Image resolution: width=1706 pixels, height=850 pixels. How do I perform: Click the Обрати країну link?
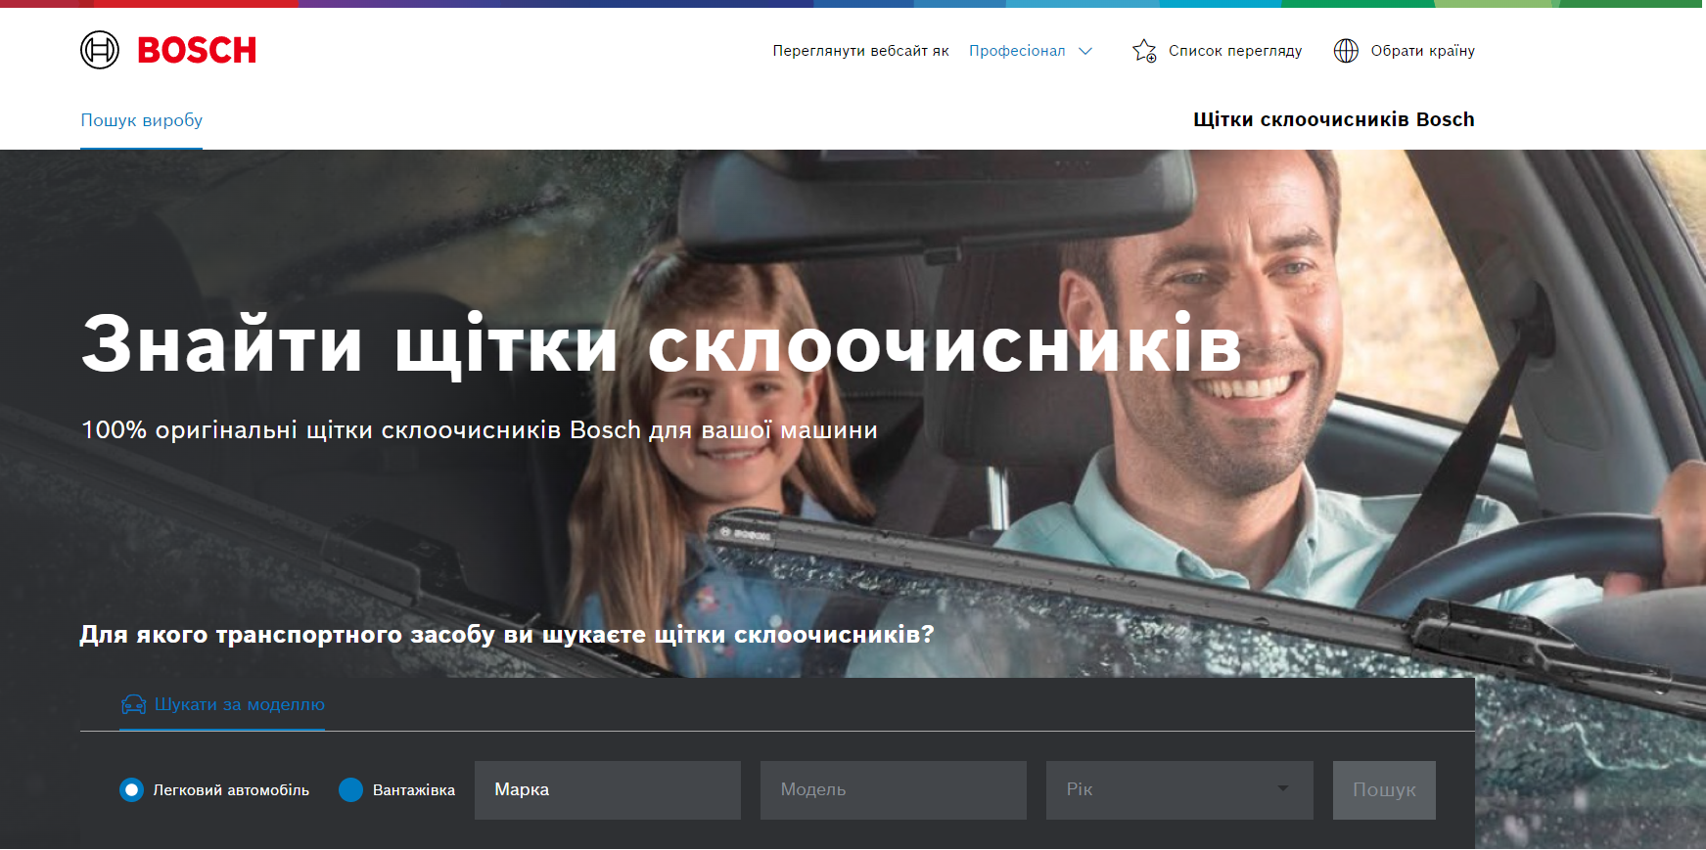click(x=1405, y=51)
